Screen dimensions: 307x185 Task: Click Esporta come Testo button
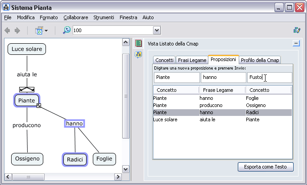pyautogui.click(x=266, y=167)
